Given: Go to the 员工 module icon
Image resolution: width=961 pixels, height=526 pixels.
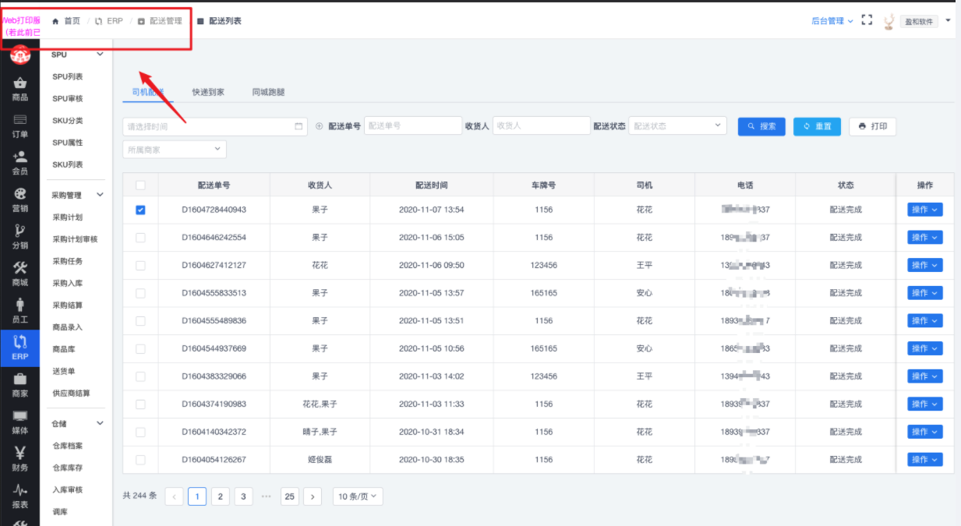Looking at the screenshot, I should [x=20, y=311].
